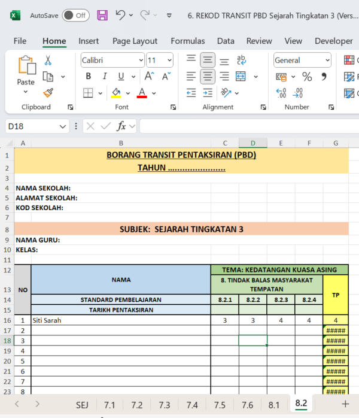The image size is (359, 418).
Task: Open the font size dropdown
Action: (169, 60)
